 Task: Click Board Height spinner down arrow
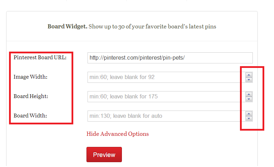(249, 99)
